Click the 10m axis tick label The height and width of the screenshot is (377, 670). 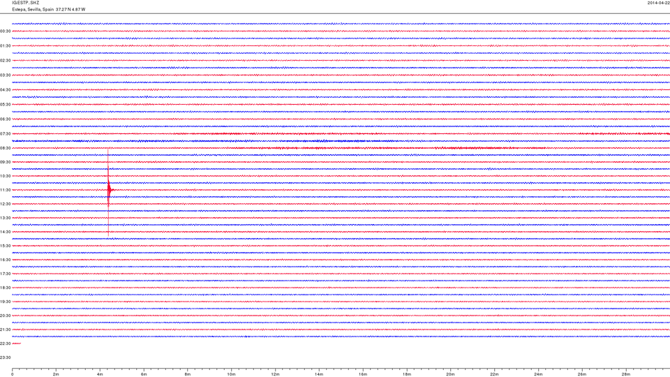tap(231, 374)
